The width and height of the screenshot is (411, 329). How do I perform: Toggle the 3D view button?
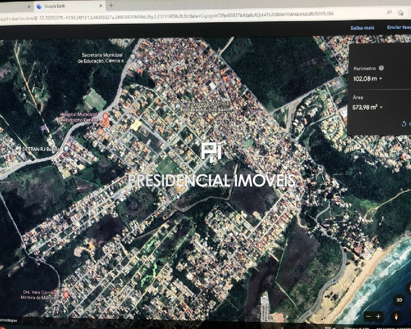[399, 300]
